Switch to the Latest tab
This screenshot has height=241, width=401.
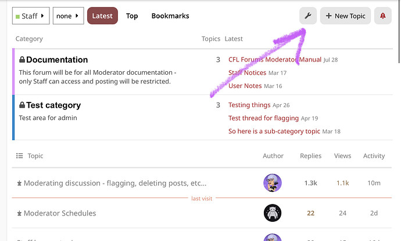[102, 16]
